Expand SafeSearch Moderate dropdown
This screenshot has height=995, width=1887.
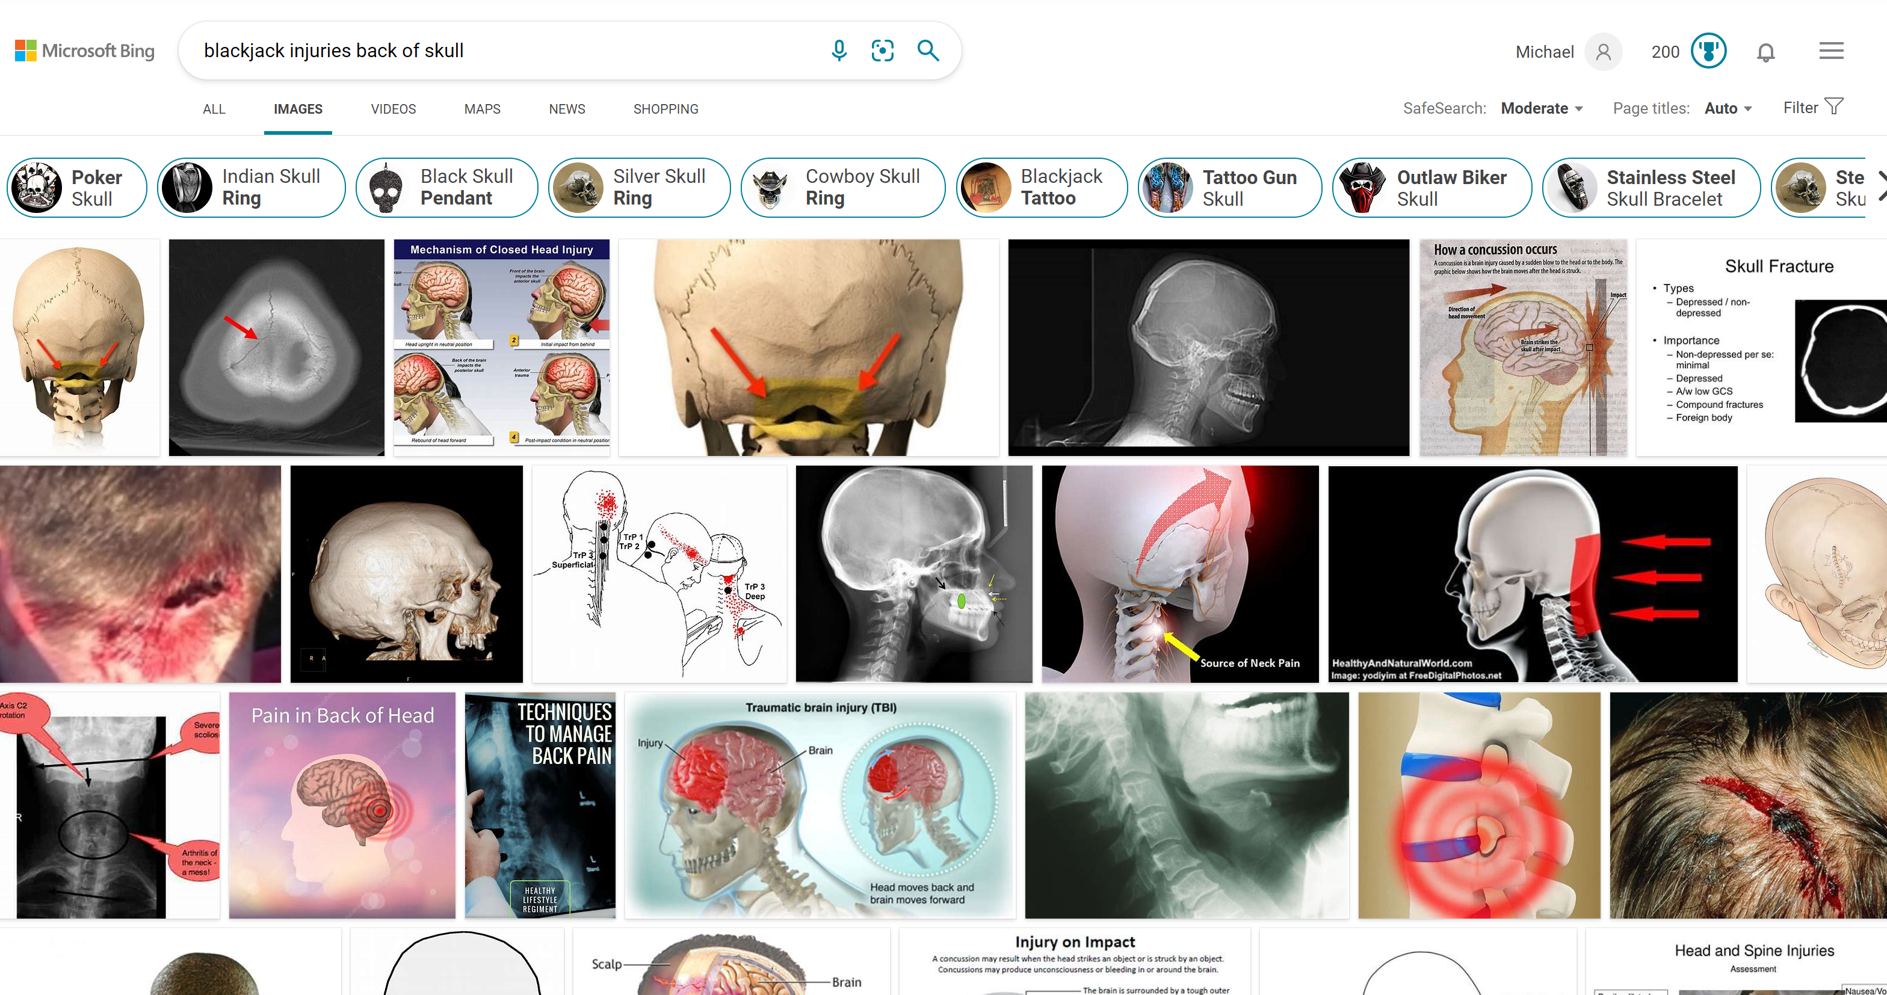1541,108
